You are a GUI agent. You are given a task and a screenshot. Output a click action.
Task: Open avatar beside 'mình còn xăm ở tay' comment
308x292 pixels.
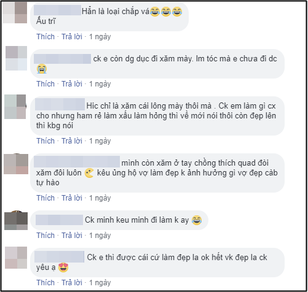[x=16, y=164]
